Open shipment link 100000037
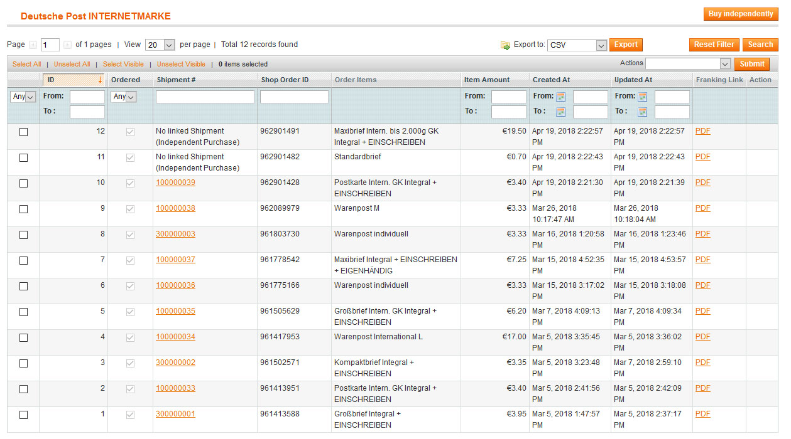 coord(175,260)
